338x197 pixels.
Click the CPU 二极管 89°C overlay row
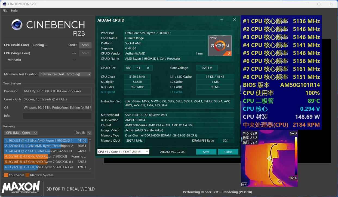(x=281, y=101)
